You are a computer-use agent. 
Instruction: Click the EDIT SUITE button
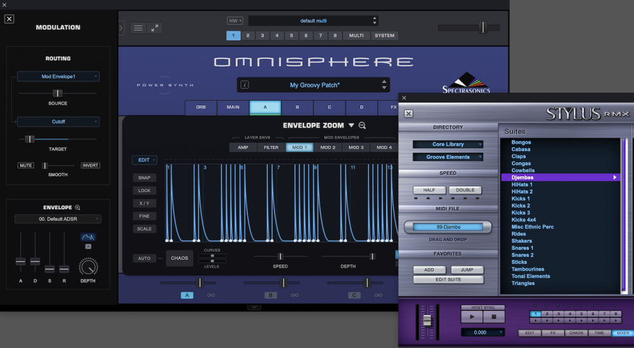click(448, 280)
